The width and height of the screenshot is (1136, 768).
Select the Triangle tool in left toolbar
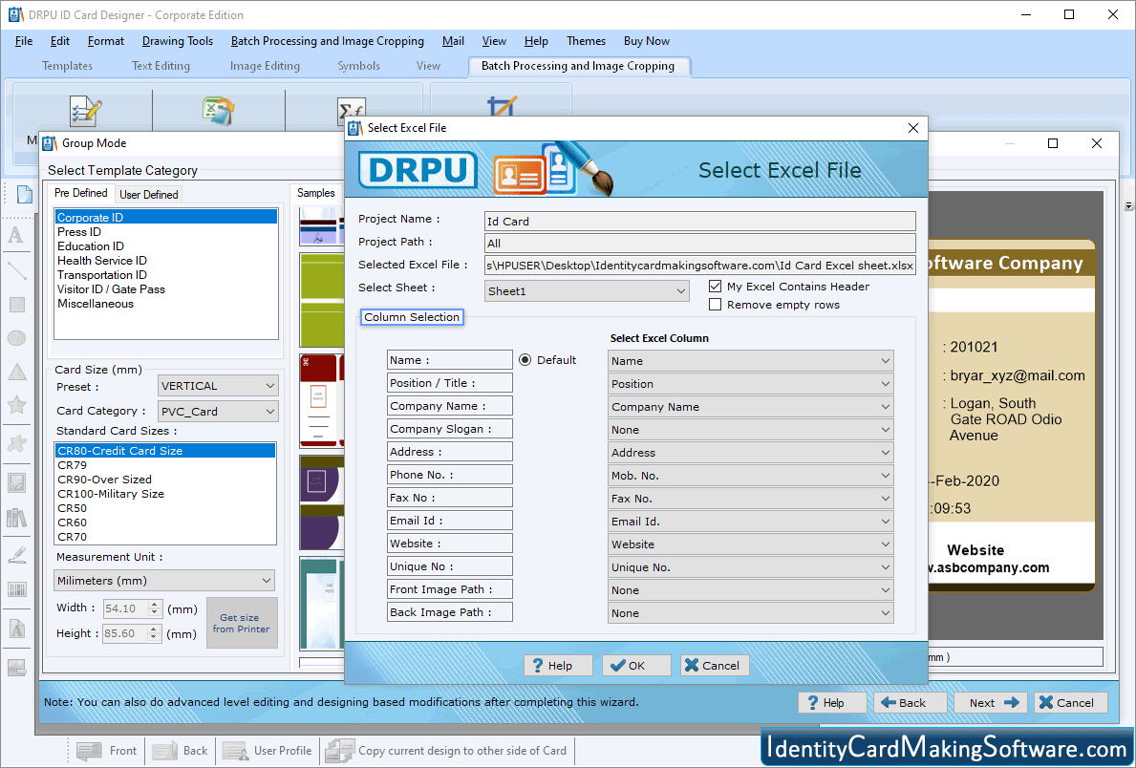[x=16, y=372]
